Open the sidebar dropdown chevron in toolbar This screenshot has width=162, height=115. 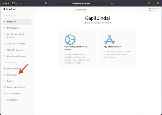point(17,3)
